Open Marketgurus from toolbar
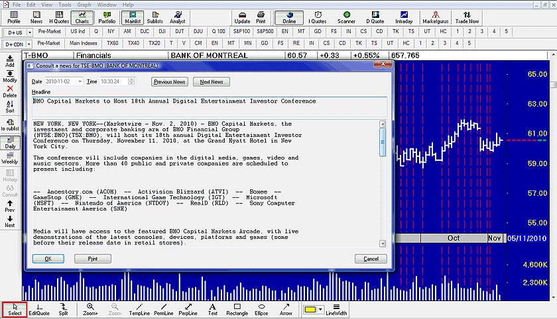 click(436, 17)
